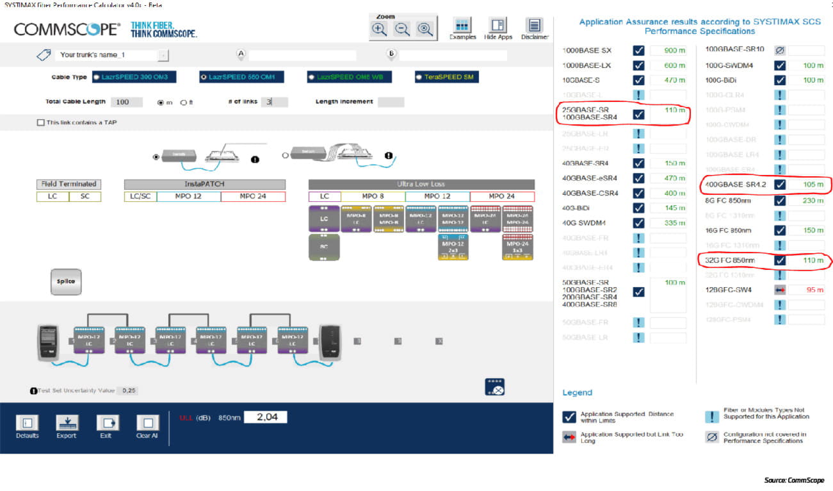Open the Field Terminated LC tab
833x491 pixels.
pyautogui.click(x=53, y=196)
